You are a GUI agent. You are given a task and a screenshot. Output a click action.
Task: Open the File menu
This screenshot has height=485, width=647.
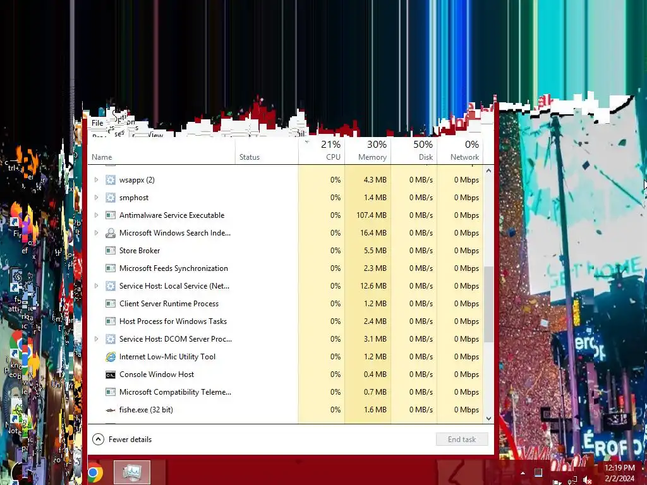pos(97,123)
